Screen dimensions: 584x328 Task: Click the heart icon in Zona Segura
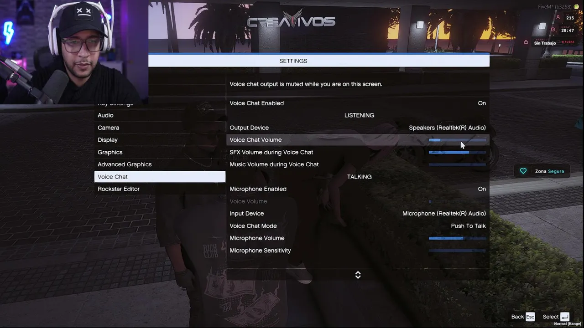point(523,171)
